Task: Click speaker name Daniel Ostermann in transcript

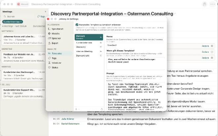Action: point(70,124)
